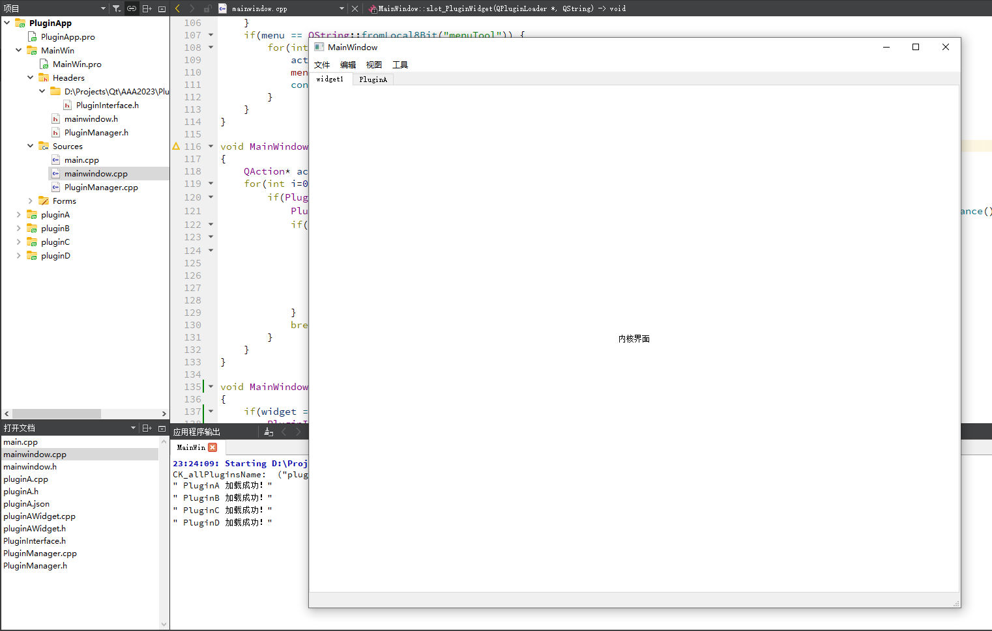Click split icon in 项目 panel header
The height and width of the screenshot is (631, 992).
pyautogui.click(x=147, y=8)
